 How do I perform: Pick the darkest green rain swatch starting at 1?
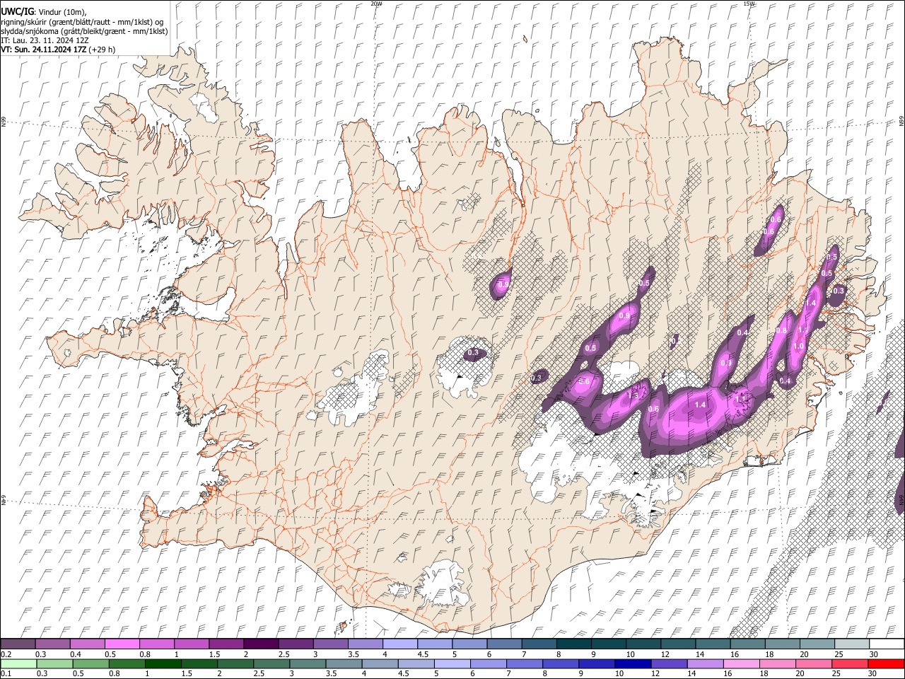click(x=163, y=663)
